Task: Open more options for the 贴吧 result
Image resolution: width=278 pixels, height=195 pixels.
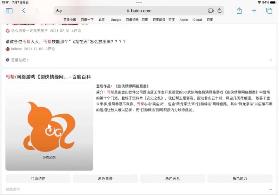Action: click(270, 60)
